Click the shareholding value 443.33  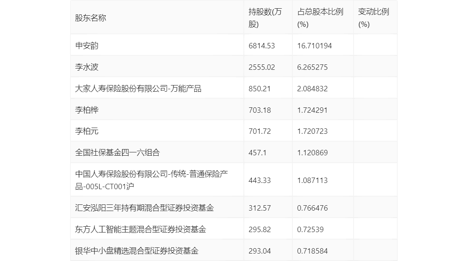click(258, 180)
